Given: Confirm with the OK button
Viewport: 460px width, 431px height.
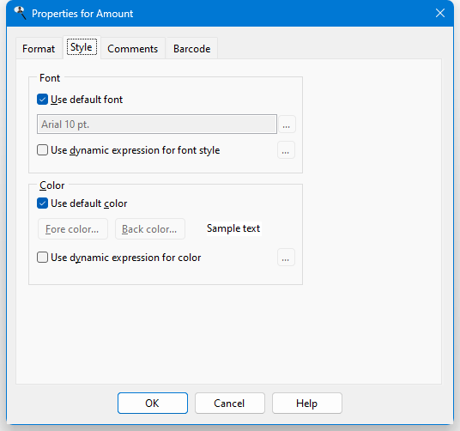Looking at the screenshot, I should (153, 404).
